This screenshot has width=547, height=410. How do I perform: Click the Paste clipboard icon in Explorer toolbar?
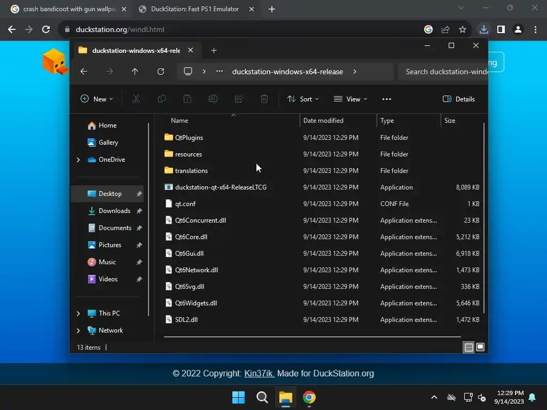pos(187,99)
